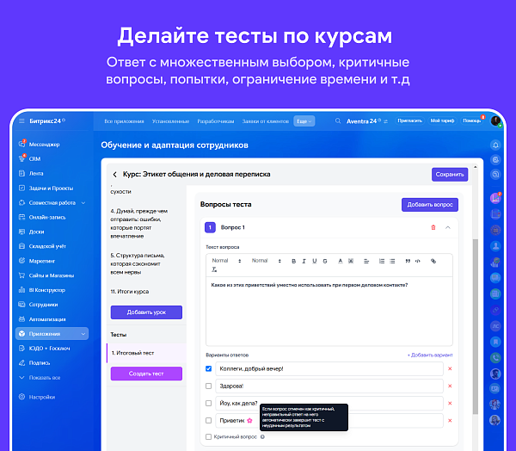The width and height of the screenshot is (516, 451).
Task: Remove answer 'Коллеги, добрый вечер!' with red X
Action: click(450, 368)
